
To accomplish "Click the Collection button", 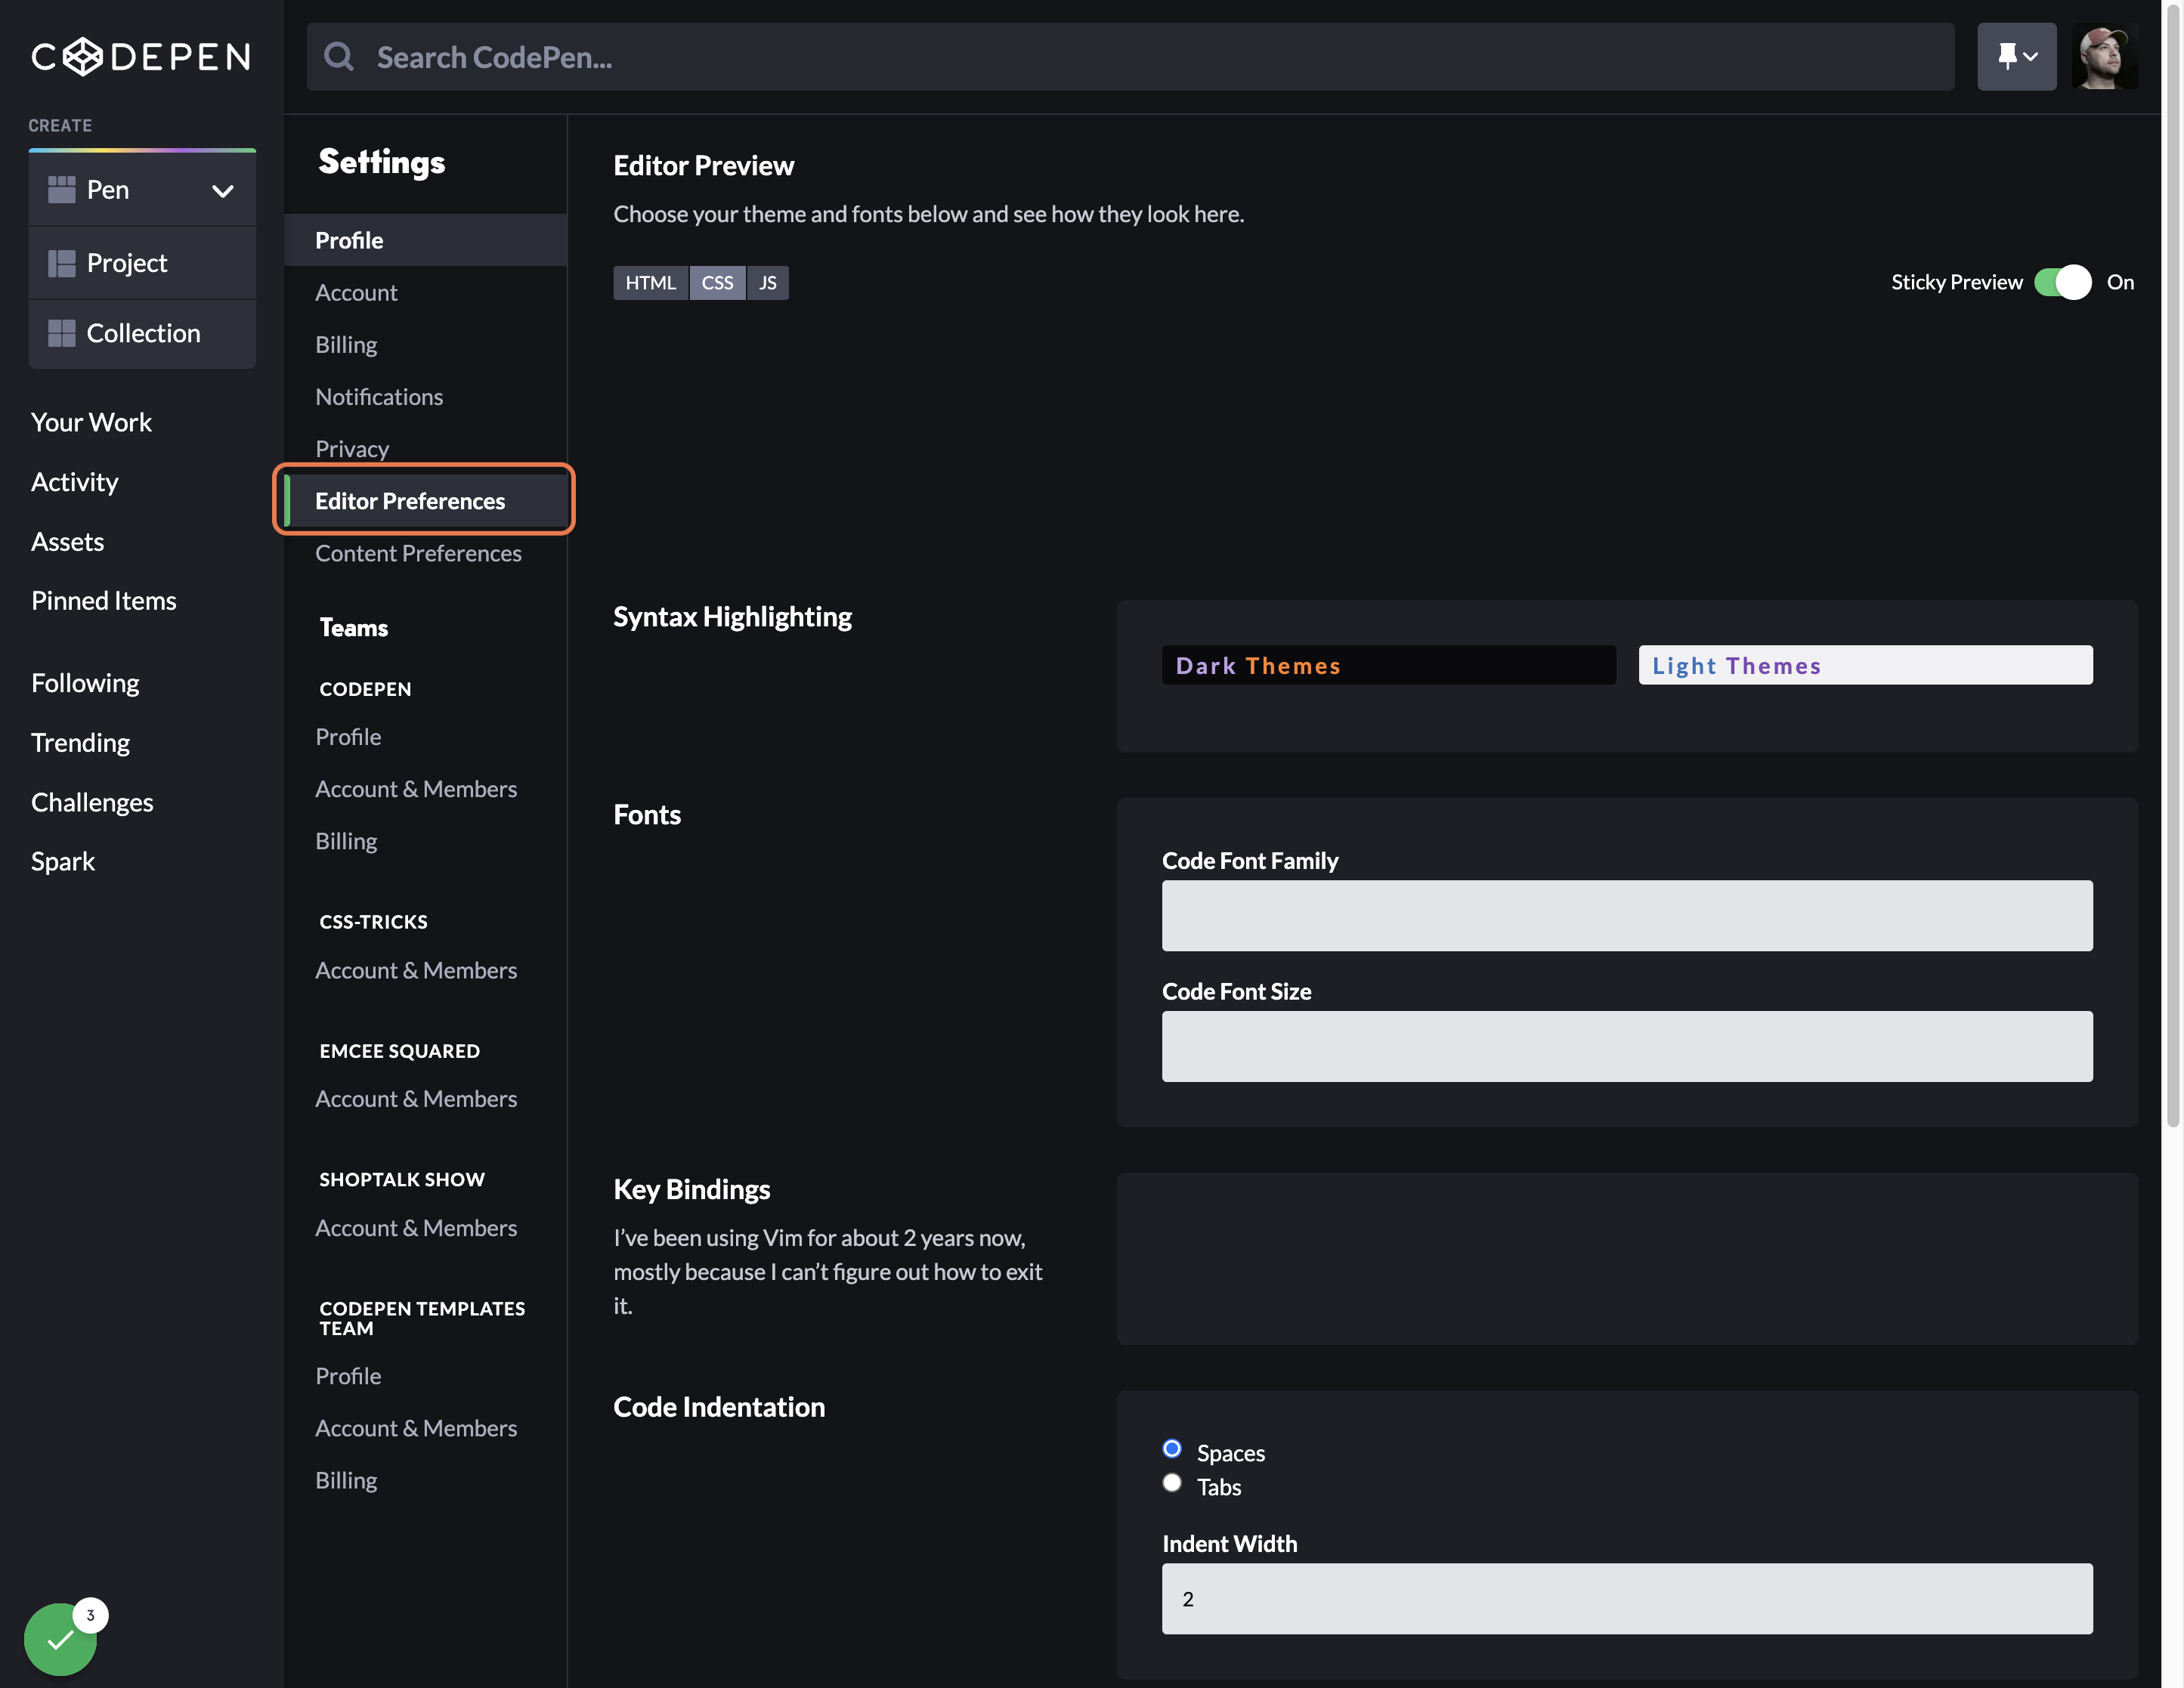I will tap(142, 333).
